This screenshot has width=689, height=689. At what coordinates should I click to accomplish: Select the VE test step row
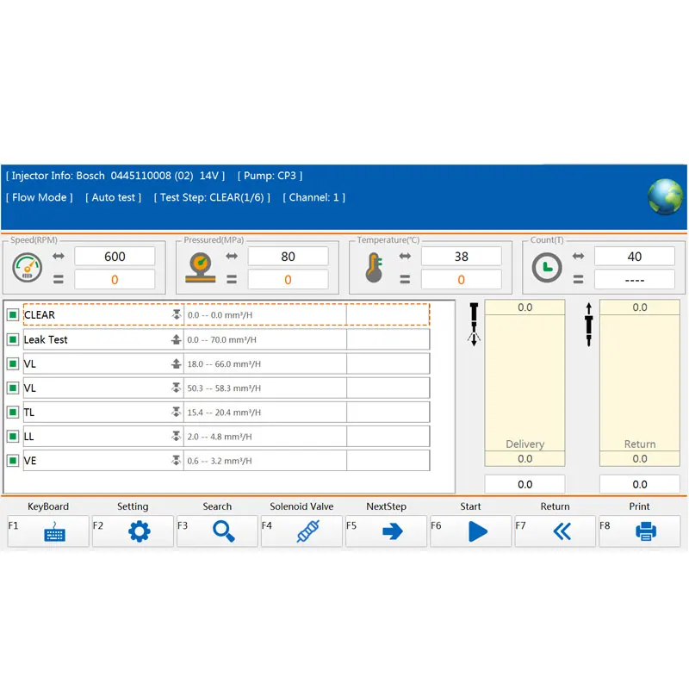pyautogui.click(x=227, y=460)
